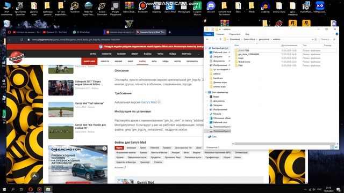
Task: Open the Skins folder on desktop
Action: pyautogui.click(x=238, y=8)
